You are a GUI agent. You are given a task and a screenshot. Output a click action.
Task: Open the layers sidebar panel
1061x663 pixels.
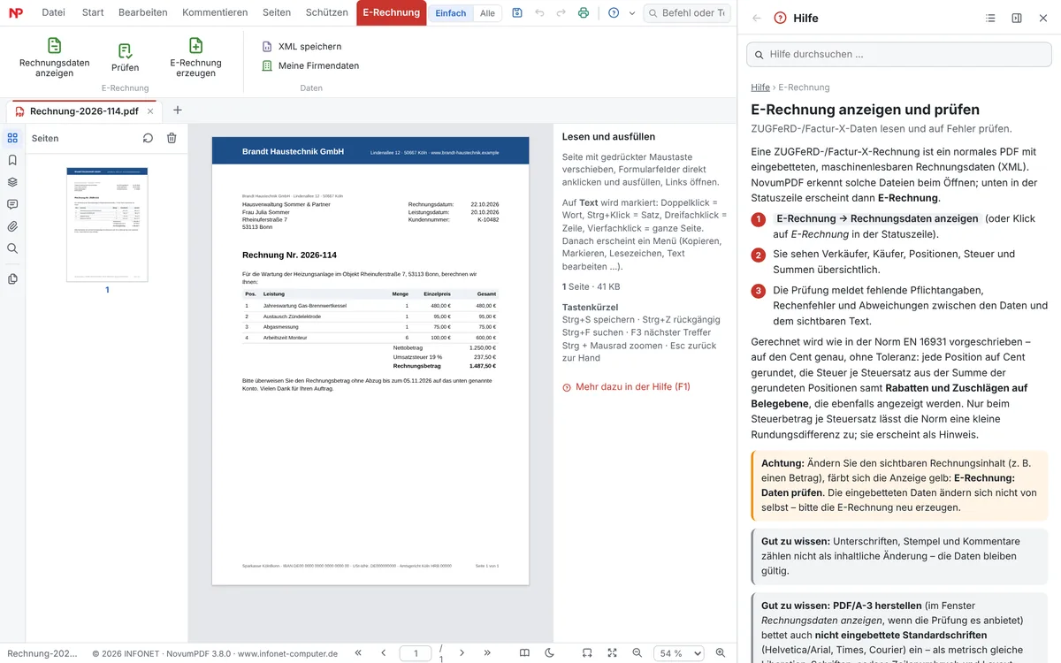(12, 182)
